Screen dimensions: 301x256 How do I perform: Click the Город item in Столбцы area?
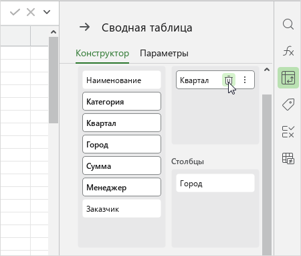pos(215,183)
